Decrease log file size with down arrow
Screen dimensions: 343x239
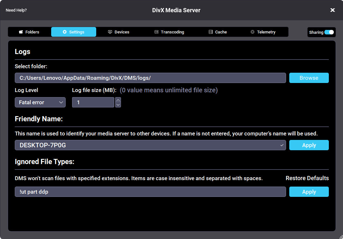pyautogui.click(x=118, y=105)
